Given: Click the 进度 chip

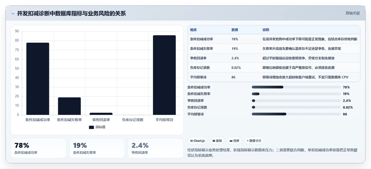Looking at the screenshot, I should point(234,141).
